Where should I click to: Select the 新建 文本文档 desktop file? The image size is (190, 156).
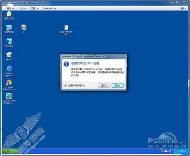[66, 30]
